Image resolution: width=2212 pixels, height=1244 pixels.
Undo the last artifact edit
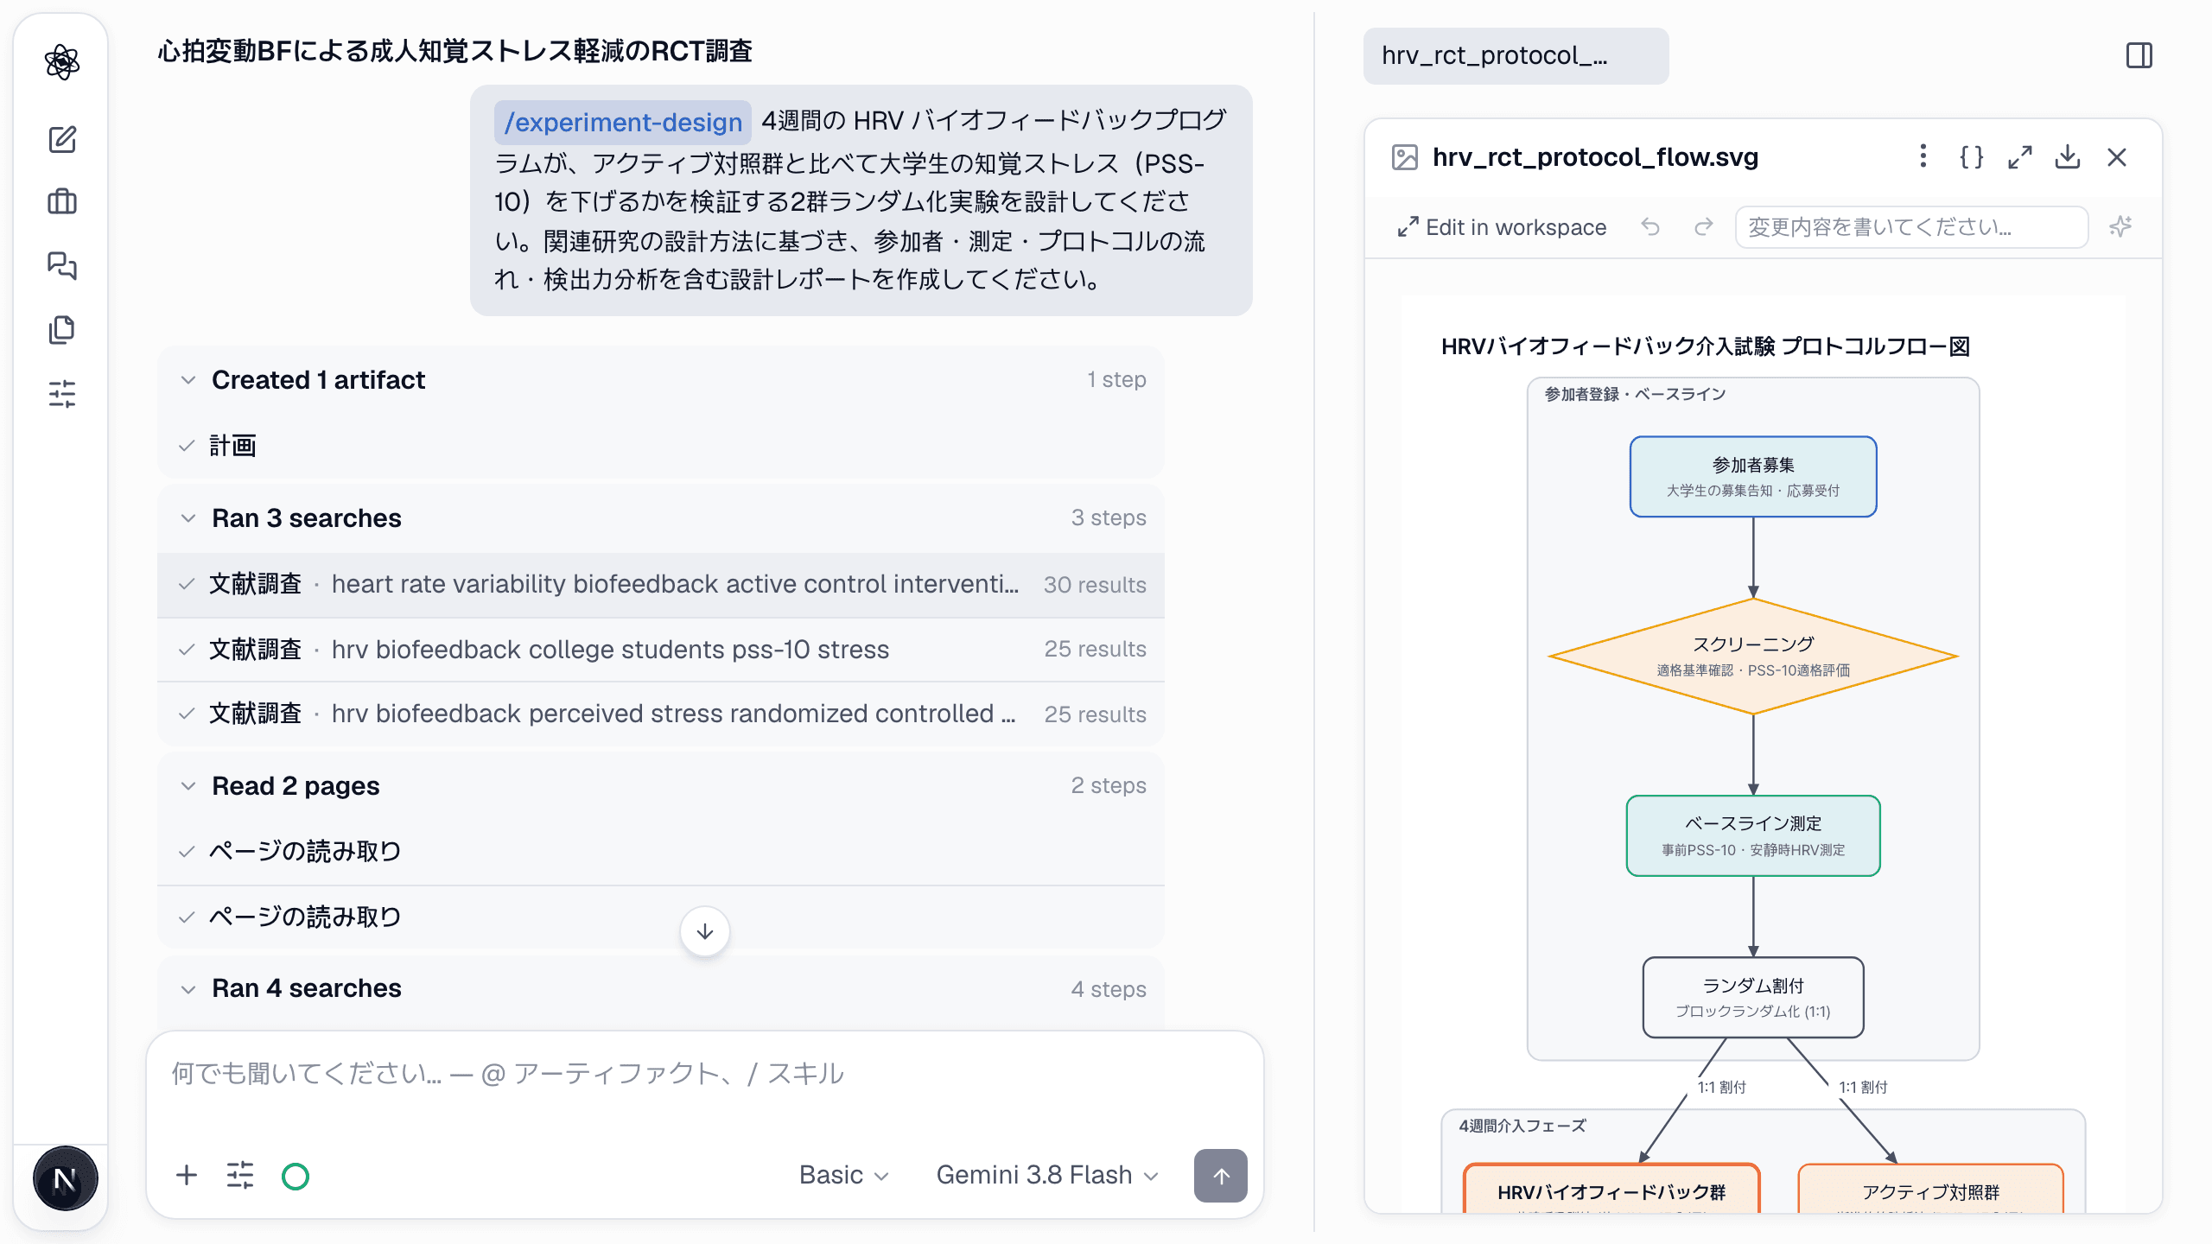click(1650, 227)
